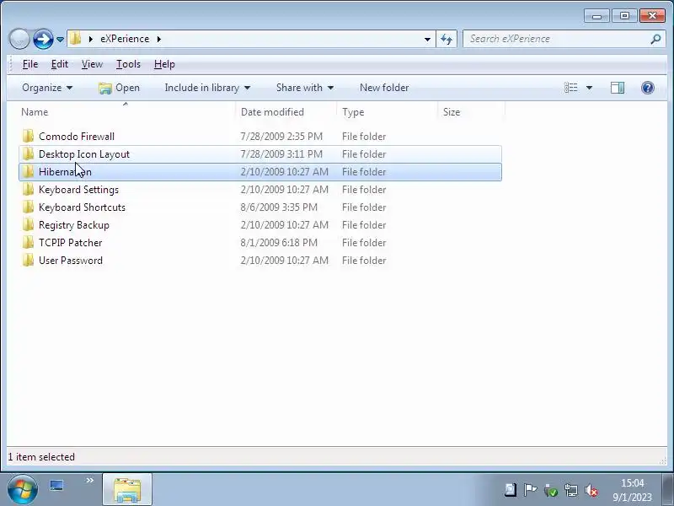Sort by the Name column header
This screenshot has height=506, width=674.
tap(127, 112)
